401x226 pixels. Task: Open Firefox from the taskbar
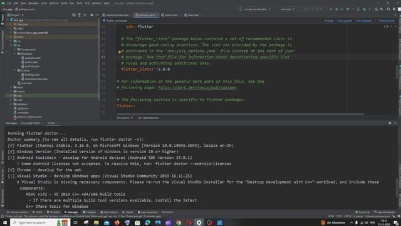coord(117,222)
